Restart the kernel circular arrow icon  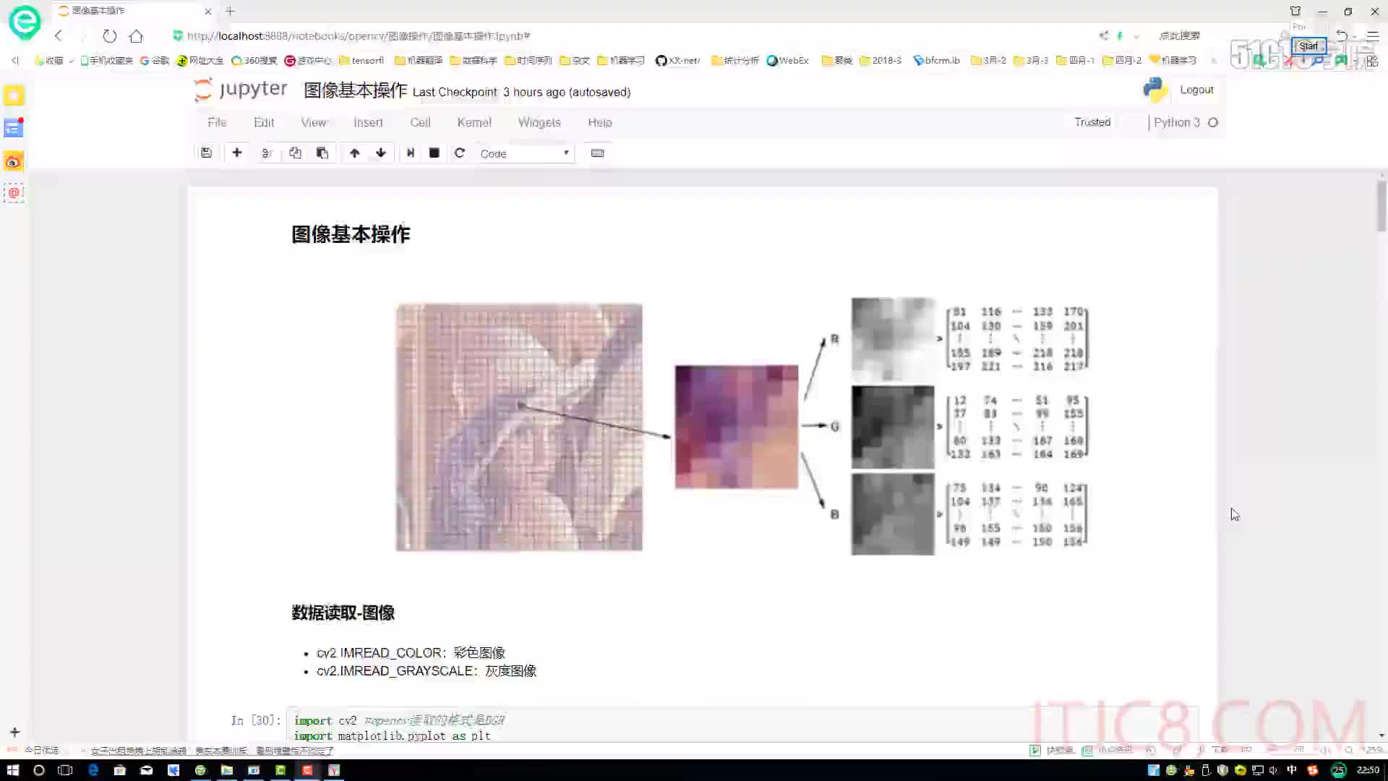click(460, 153)
